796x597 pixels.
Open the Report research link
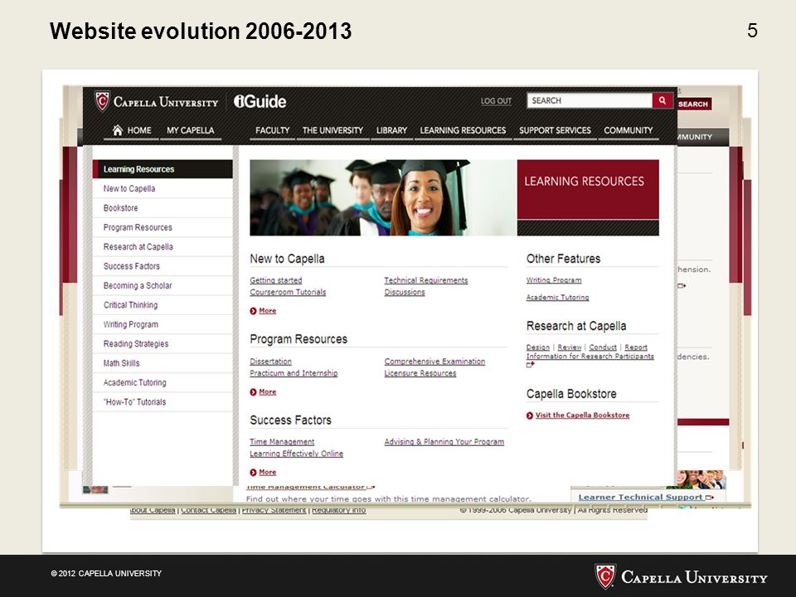coord(636,347)
